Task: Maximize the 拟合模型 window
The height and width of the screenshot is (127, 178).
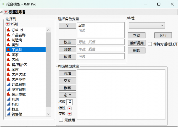Action: coord(159,4)
